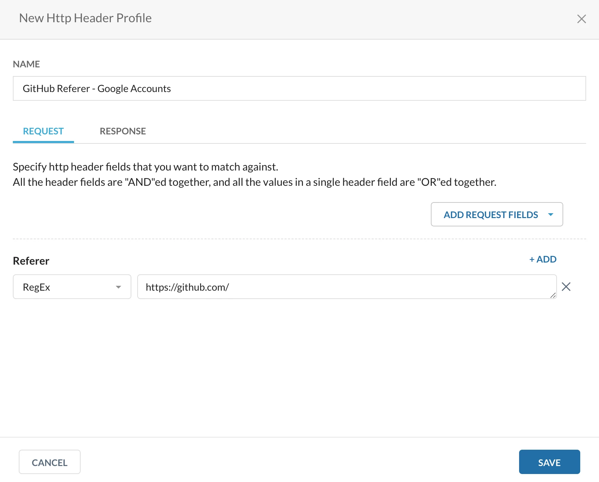This screenshot has width=599, height=482.
Task: Click the 'Specify http header fields' instruction text
Action: click(x=146, y=167)
